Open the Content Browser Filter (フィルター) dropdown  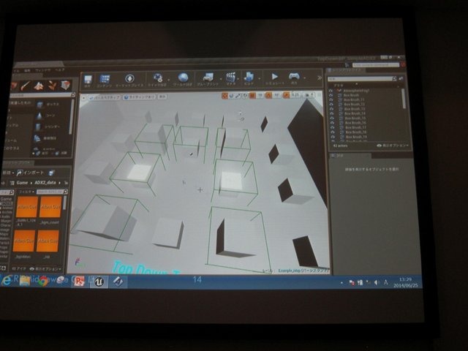point(27,192)
